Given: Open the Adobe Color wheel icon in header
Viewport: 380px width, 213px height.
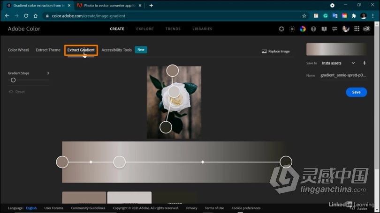Looking at the screenshot, I should click(x=303, y=29).
